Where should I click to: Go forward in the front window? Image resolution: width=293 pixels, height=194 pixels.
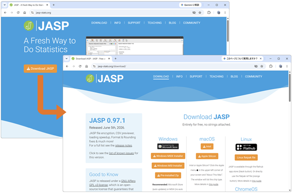click(x=73, y=66)
